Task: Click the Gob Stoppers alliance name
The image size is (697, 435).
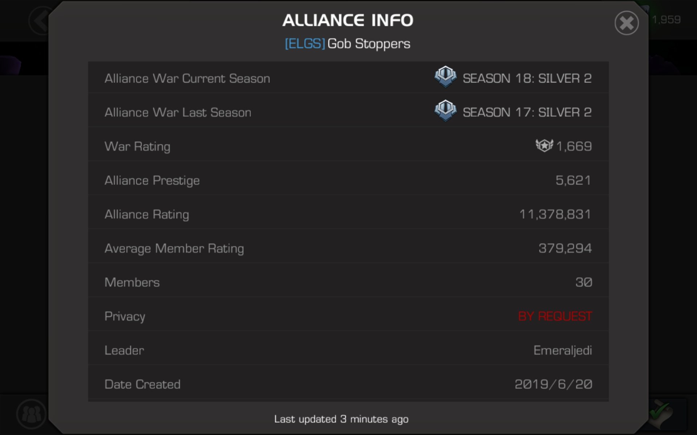Action: coord(369,44)
